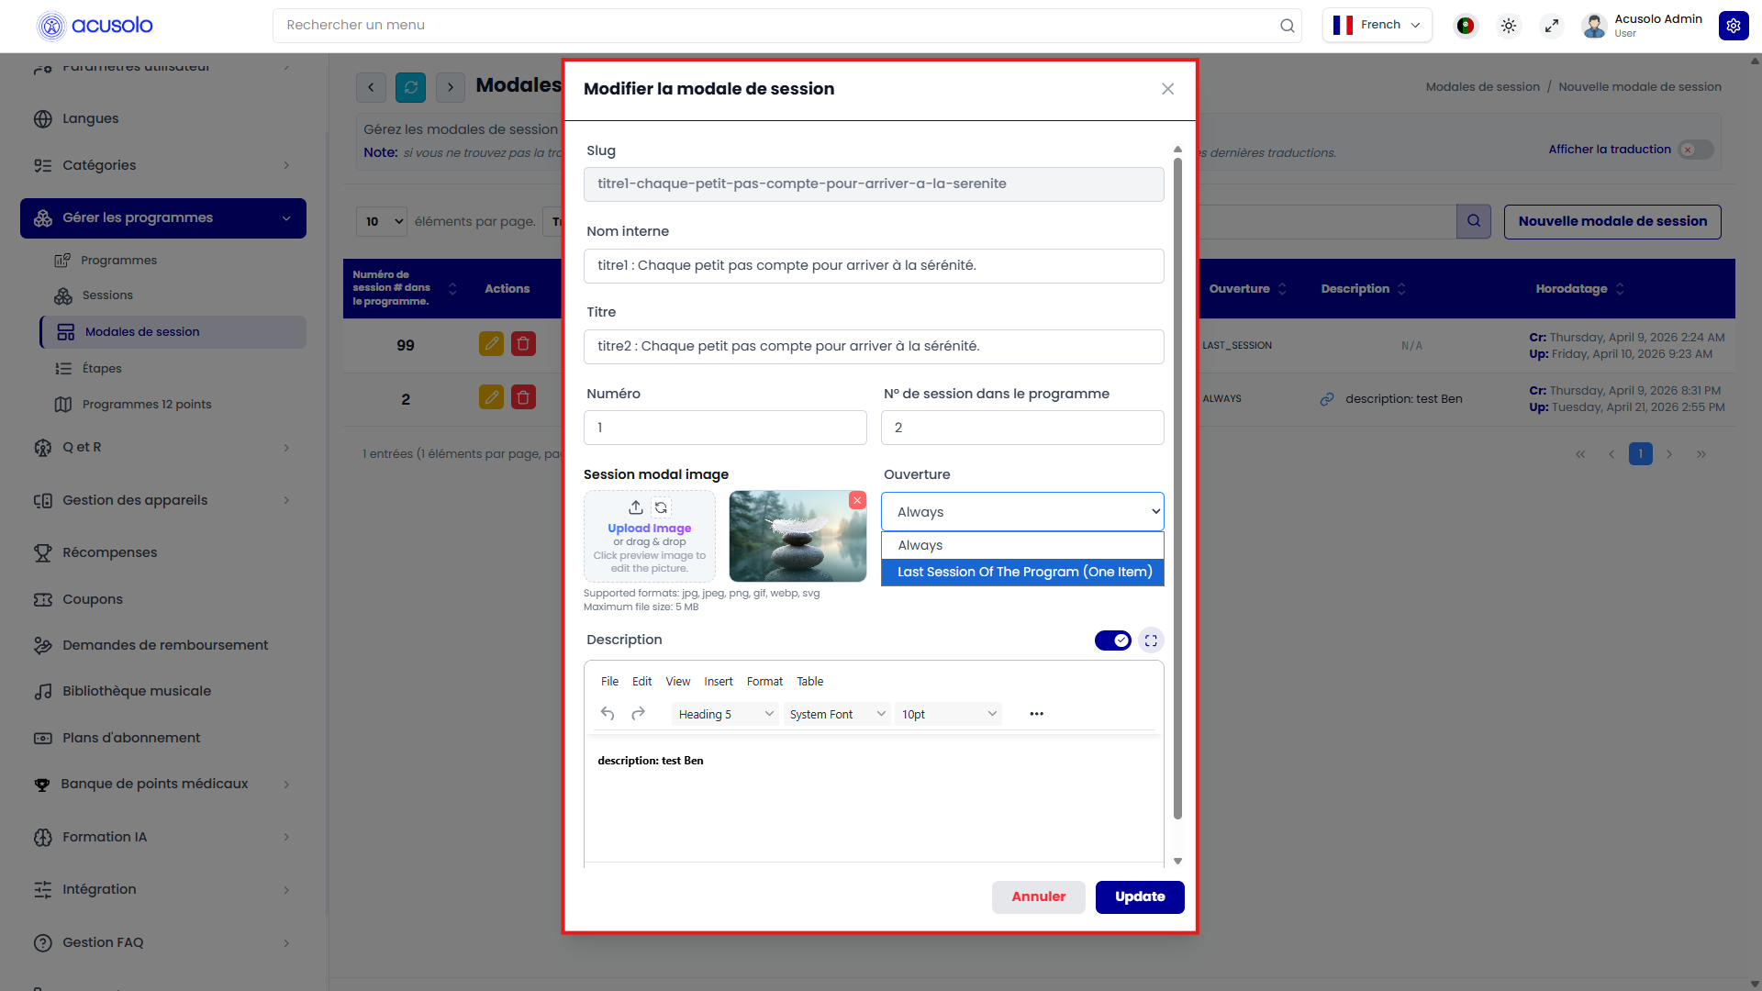Sort by Horodatage column header
Viewport: 1762px width, 991px height.
click(1579, 289)
